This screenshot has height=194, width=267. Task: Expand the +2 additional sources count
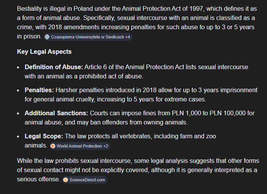click(105, 146)
